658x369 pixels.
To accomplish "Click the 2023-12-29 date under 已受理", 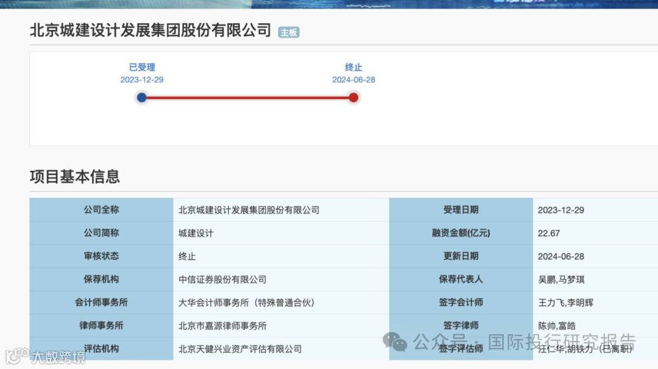I will pyautogui.click(x=142, y=80).
